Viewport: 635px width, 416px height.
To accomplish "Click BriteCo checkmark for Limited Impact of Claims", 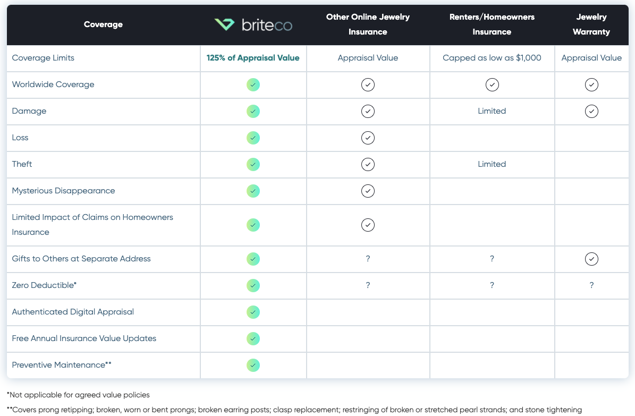I will tap(253, 225).
